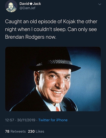Screen dimensions: 106x138
Task: Click the 12:57 timestamp
Action: tap(10, 120)
